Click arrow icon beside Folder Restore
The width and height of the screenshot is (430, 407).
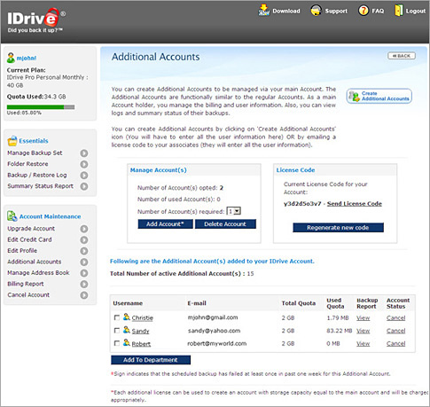[x=84, y=164]
